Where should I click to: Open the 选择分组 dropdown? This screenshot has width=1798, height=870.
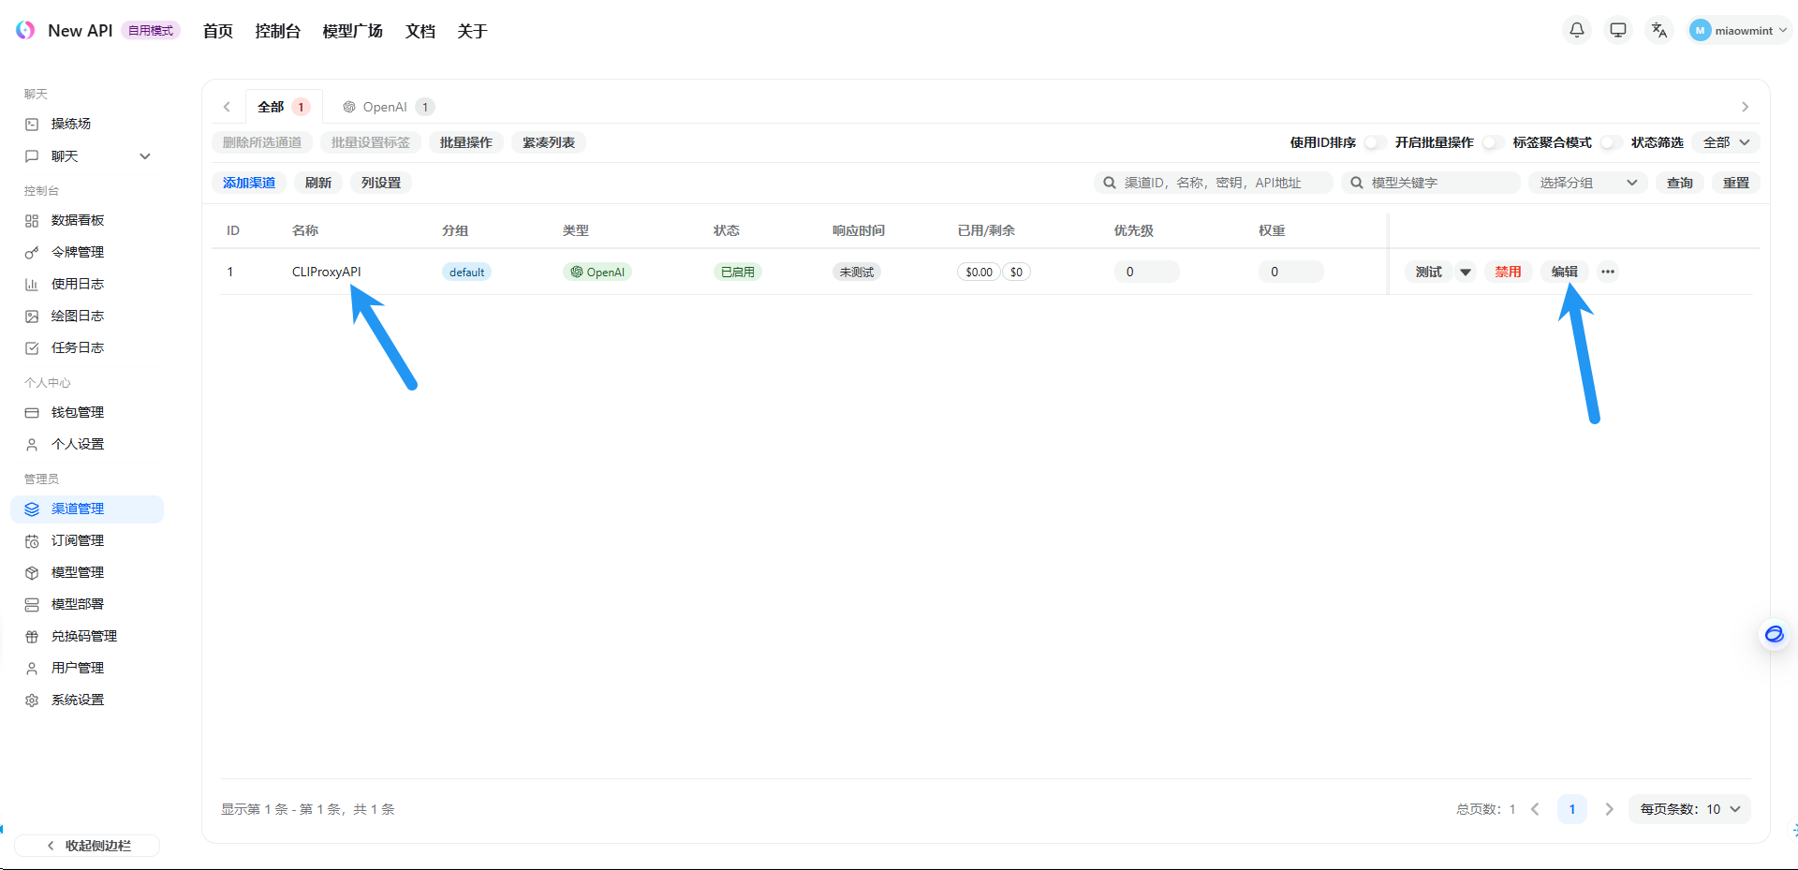(x=1587, y=183)
